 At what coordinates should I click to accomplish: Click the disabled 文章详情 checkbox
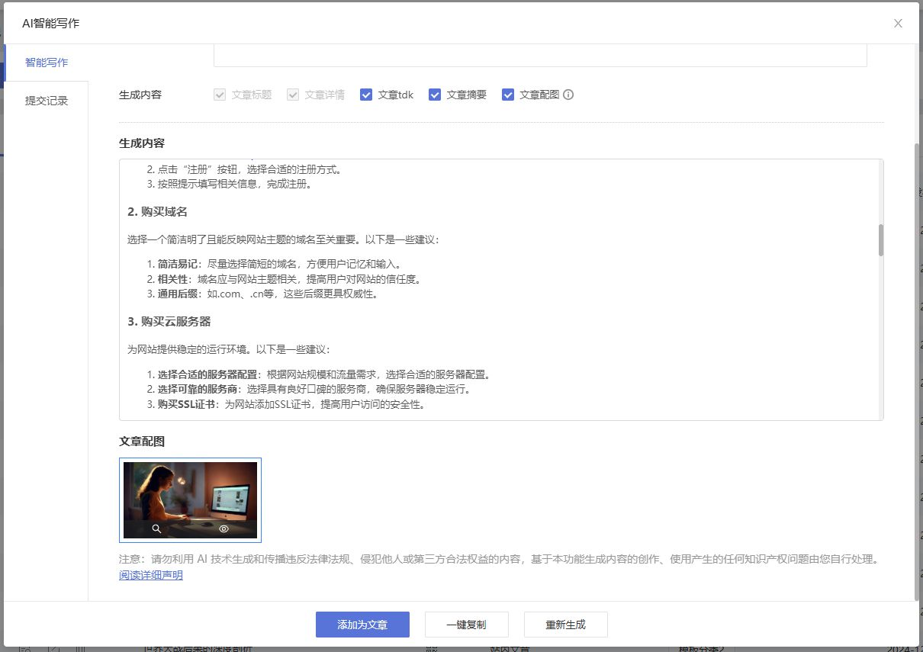[293, 95]
